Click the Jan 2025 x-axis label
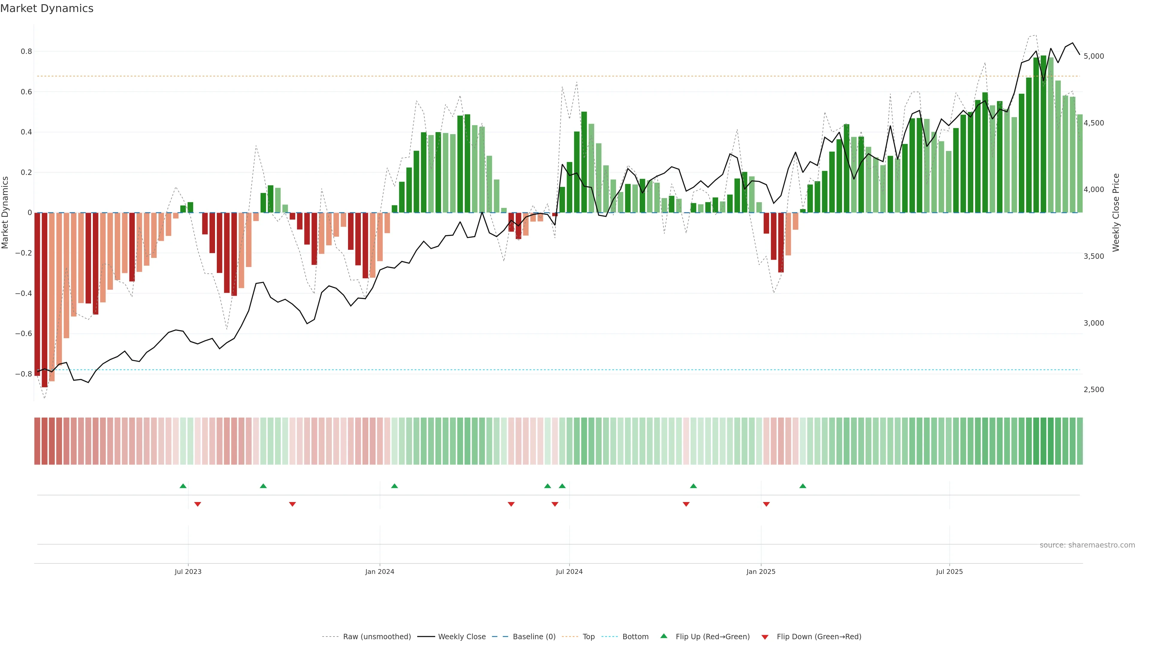 point(761,572)
